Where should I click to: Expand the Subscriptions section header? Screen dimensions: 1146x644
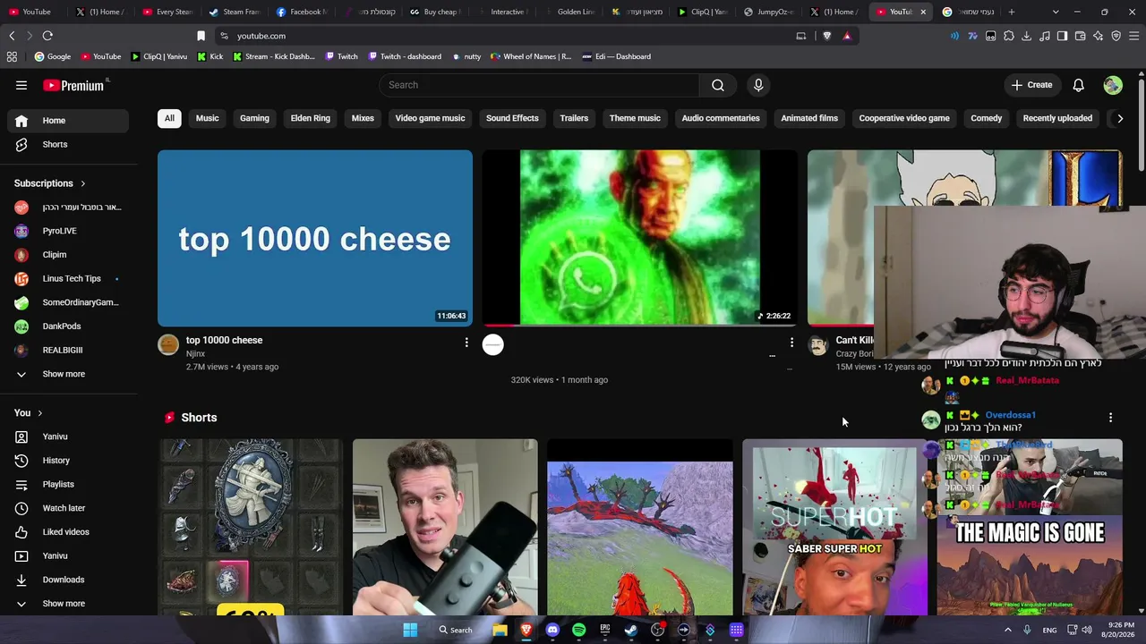pyautogui.click(x=50, y=183)
